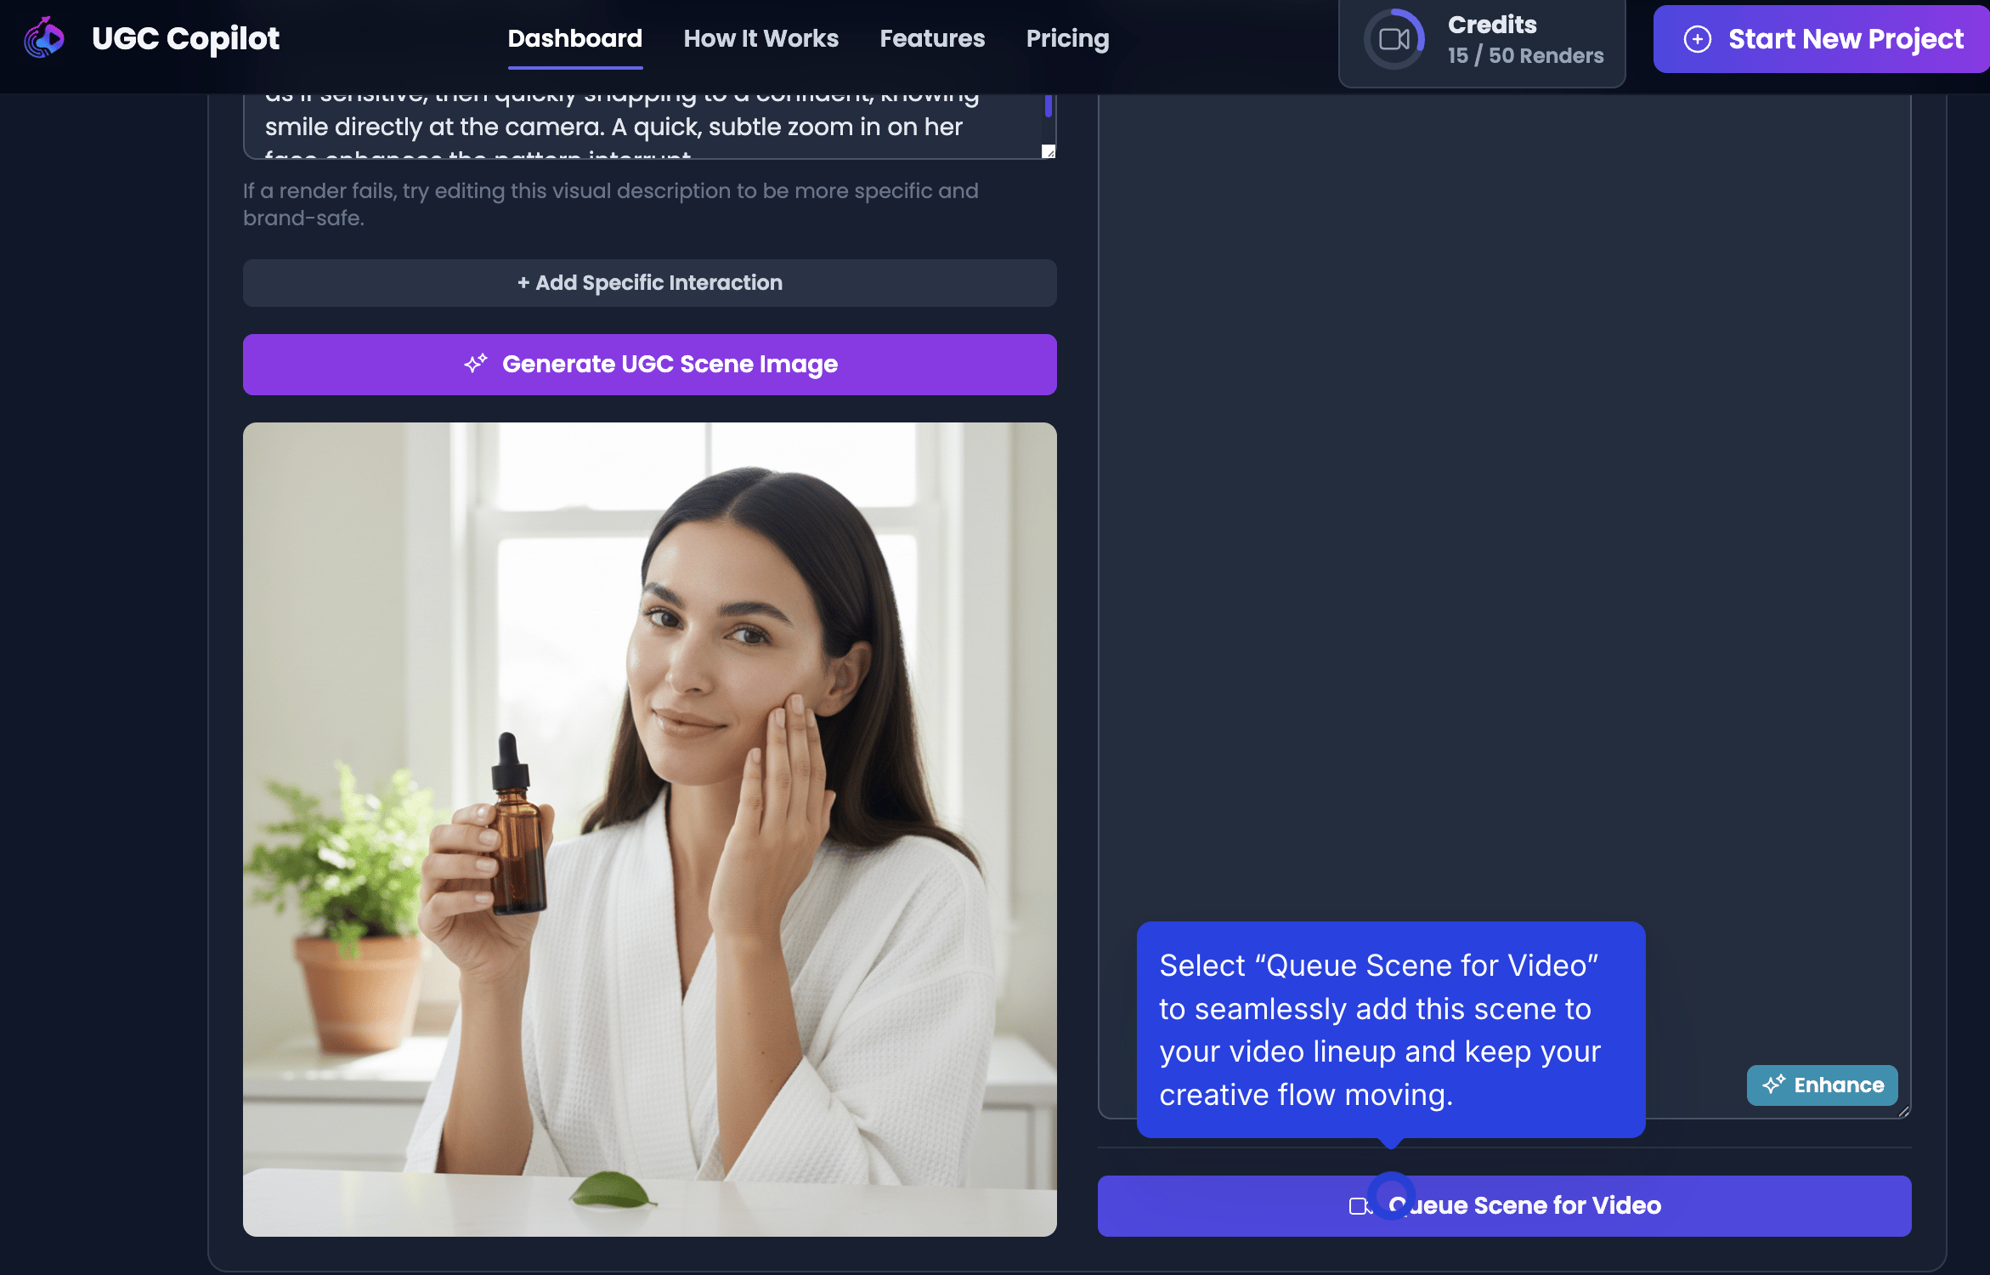
Task: Click the visual description scrollbar thumb
Action: pyautogui.click(x=1048, y=106)
